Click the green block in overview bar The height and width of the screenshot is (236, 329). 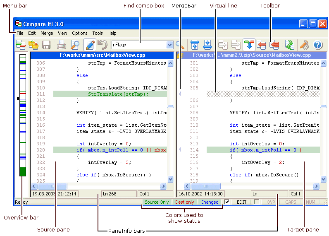coord(23,172)
